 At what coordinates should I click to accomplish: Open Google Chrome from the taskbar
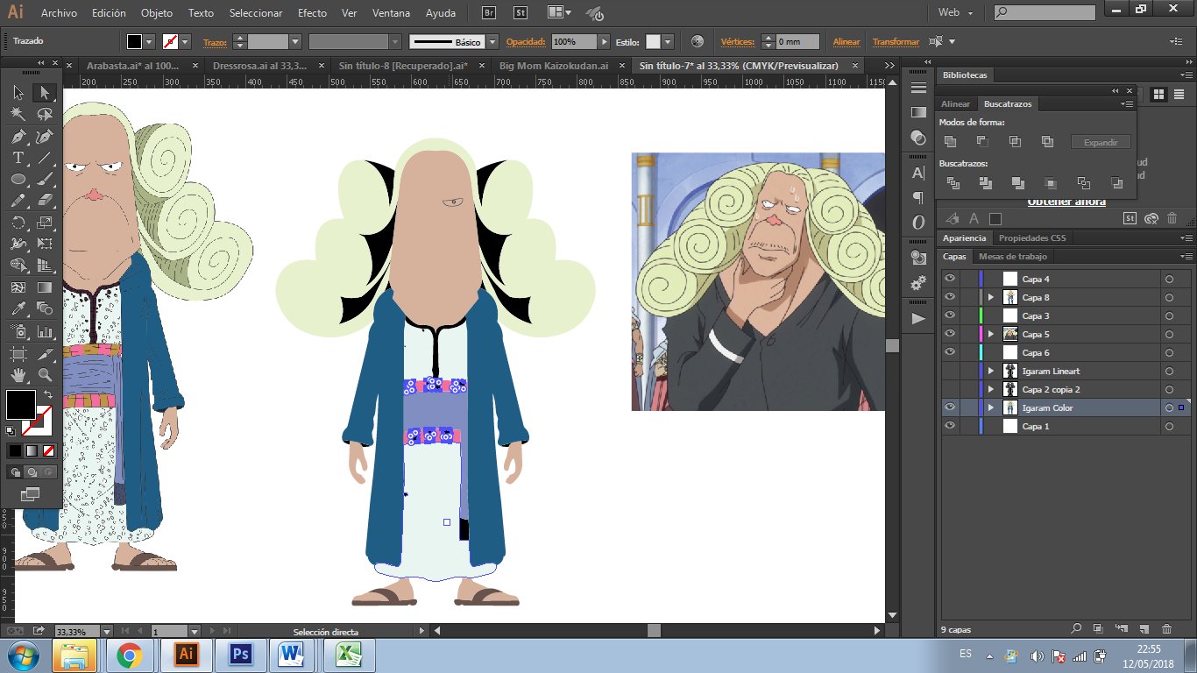pyautogui.click(x=130, y=655)
